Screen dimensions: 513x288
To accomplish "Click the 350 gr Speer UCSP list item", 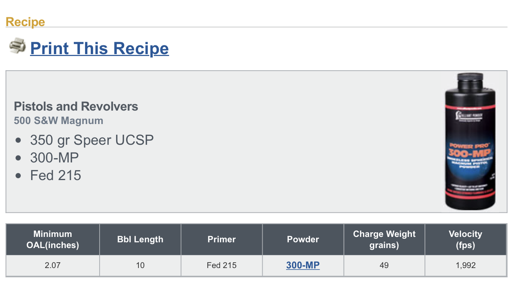I will [92, 140].
